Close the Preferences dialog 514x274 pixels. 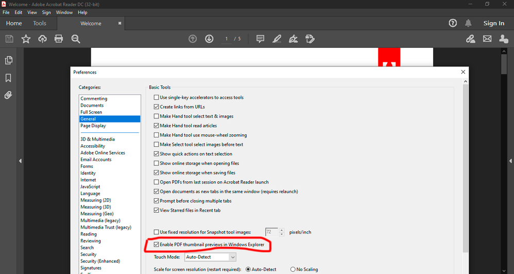coord(463,72)
